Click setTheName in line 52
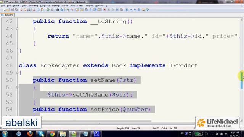 (x=90, y=95)
